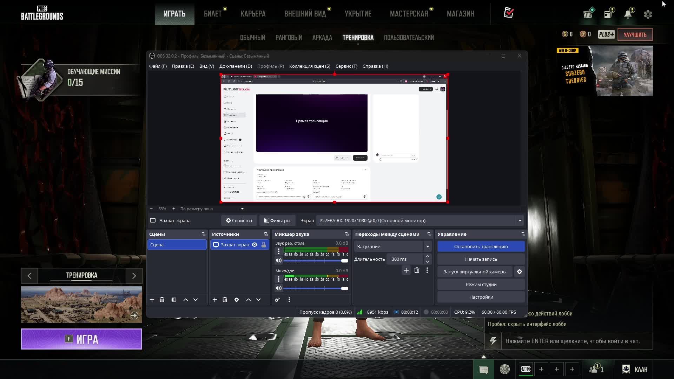Remove selected source with trash icon
This screenshot has width=674, height=379.
(225, 300)
